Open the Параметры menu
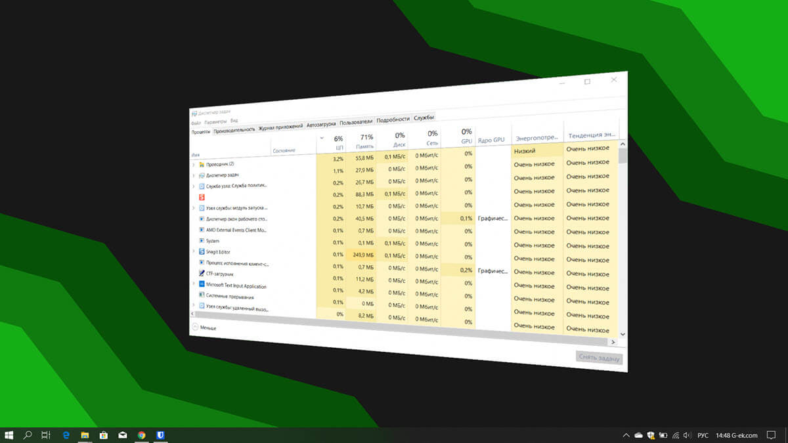This screenshot has width=788, height=443. pos(215,121)
